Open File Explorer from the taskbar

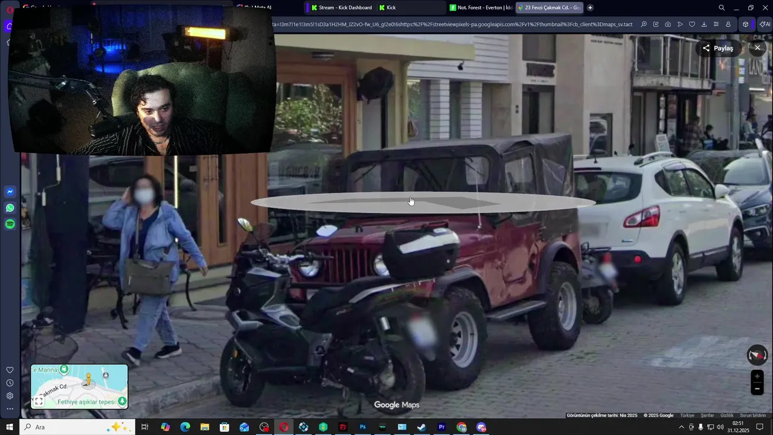pos(205,427)
